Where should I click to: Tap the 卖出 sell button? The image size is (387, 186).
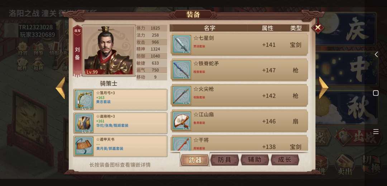345,164
